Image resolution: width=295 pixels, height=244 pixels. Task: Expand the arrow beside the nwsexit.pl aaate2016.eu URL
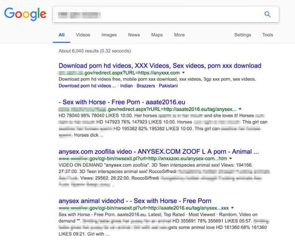point(232,208)
